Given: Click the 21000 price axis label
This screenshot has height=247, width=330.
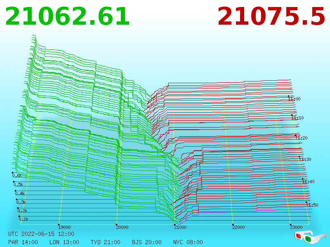Looking at the screenshot, I should [x=180, y=227].
